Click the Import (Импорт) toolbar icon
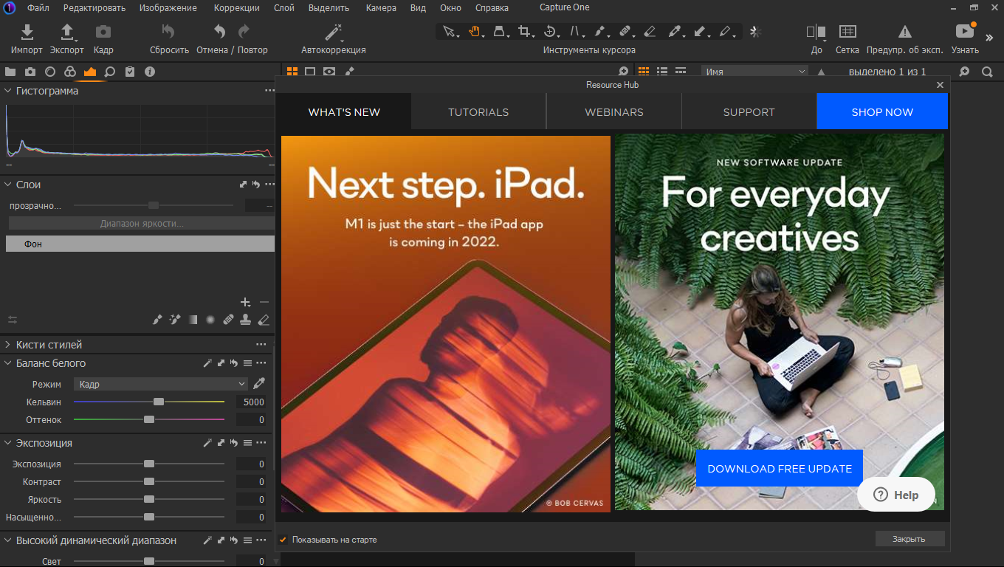 27,32
